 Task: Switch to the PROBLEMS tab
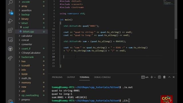57,77
